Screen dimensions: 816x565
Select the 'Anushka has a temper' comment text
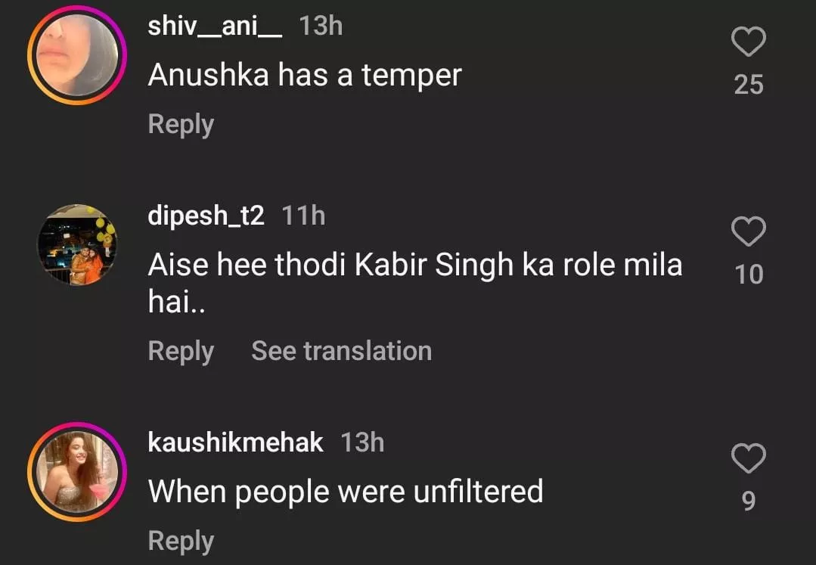click(304, 75)
